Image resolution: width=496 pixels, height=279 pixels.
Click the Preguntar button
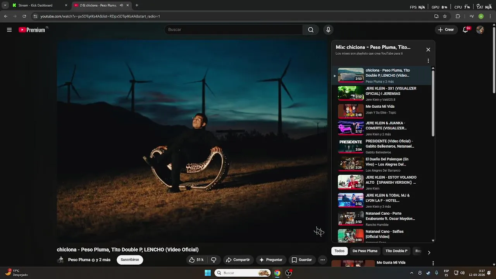coord(271,260)
